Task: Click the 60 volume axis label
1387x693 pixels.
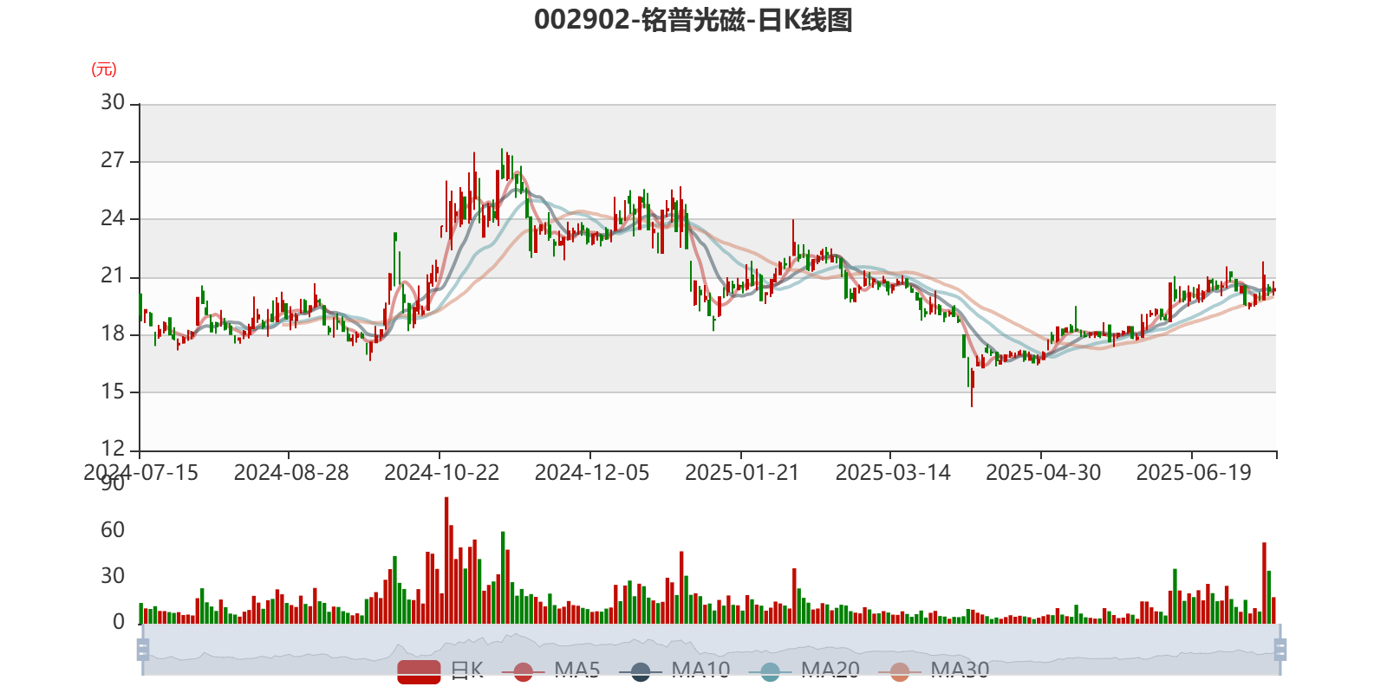Action: point(113,529)
